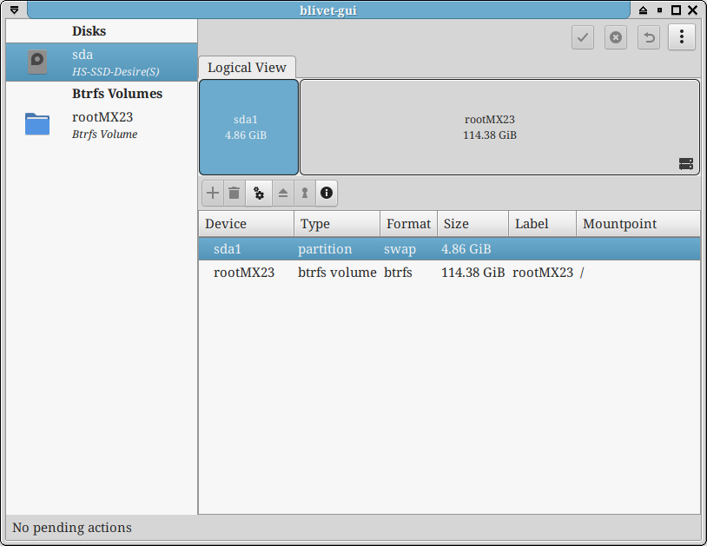Viewport: 707px width, 546px height.
Task: Select the sda1 row in device table
Action: pyautogui.click(x=450, y=249)
